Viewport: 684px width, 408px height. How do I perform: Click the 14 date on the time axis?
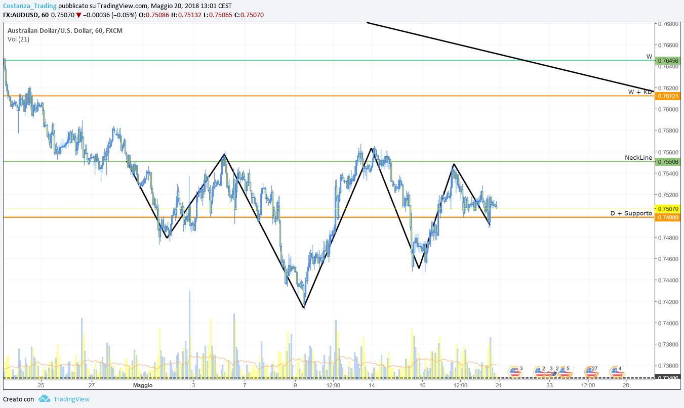pyautogui.click(x=372, y=385)
